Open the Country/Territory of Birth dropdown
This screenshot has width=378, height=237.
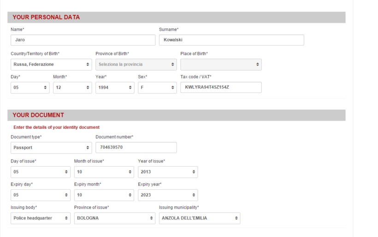(51, 64)
